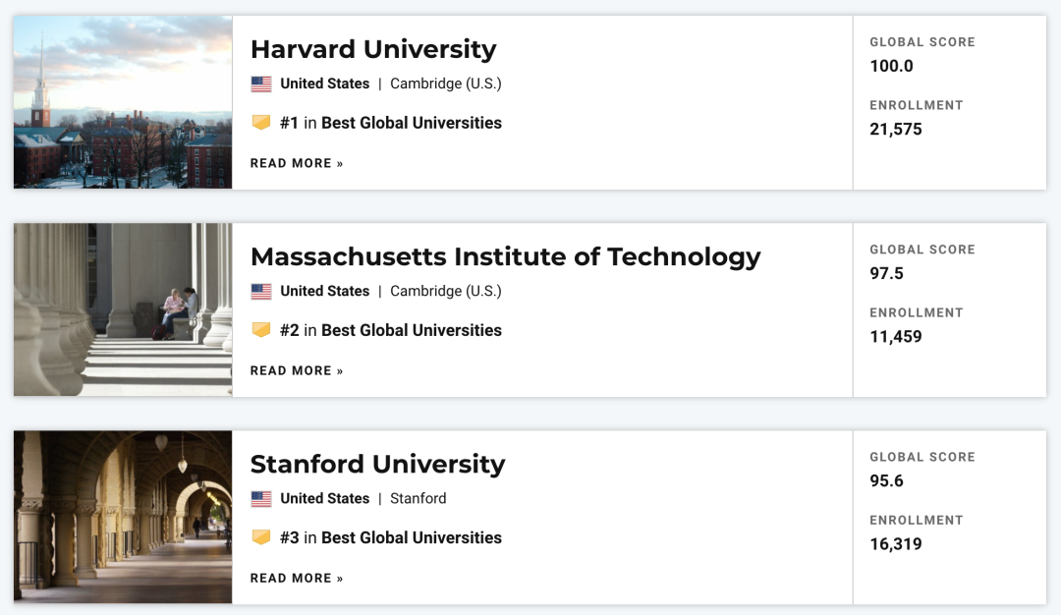Click the yellow ranking badge beside #1
This screenshot has width=1061, height=615.
[261, 123]
